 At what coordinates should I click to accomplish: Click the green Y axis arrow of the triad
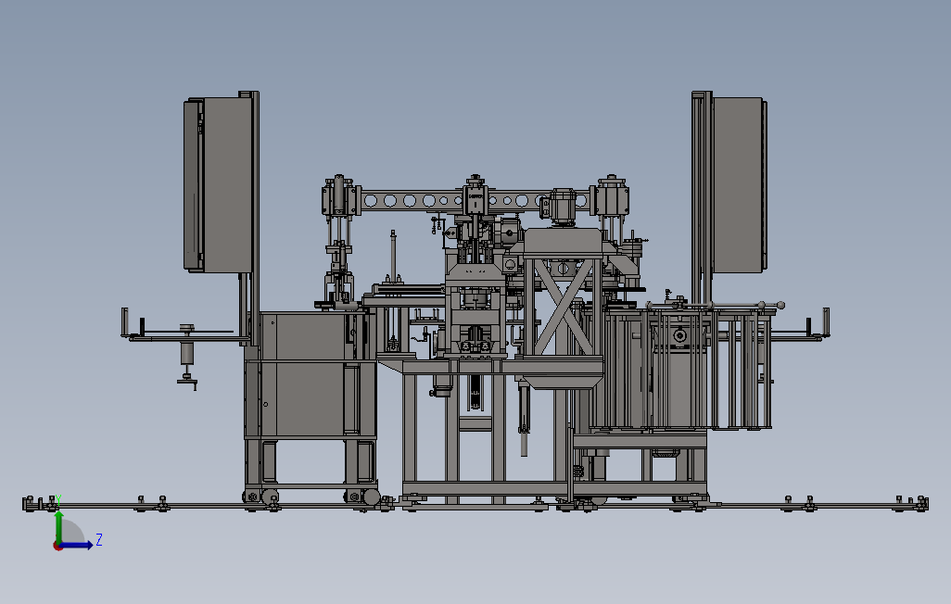click(x=58, y=526)
